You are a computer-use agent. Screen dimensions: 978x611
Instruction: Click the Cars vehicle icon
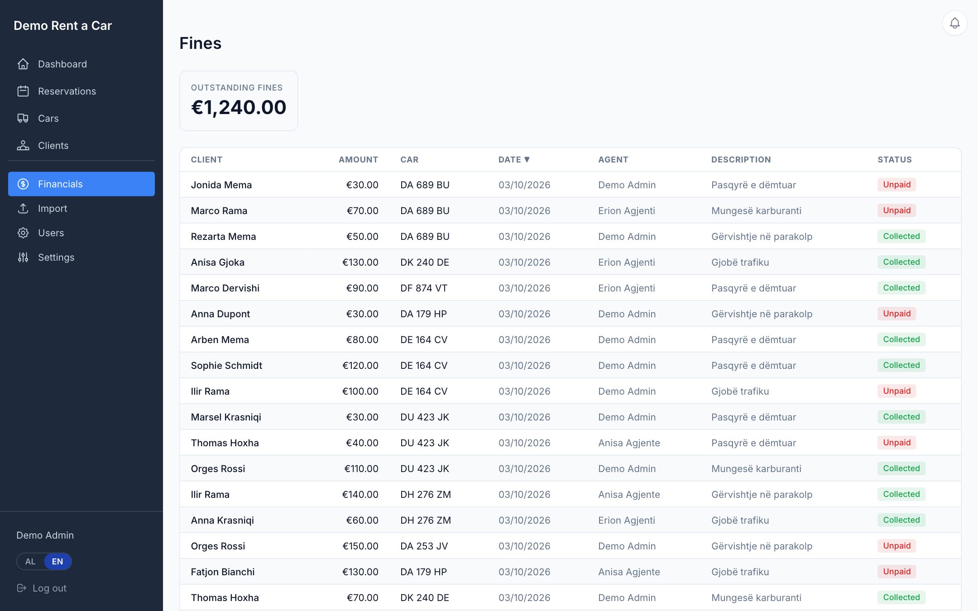point(23,119)
